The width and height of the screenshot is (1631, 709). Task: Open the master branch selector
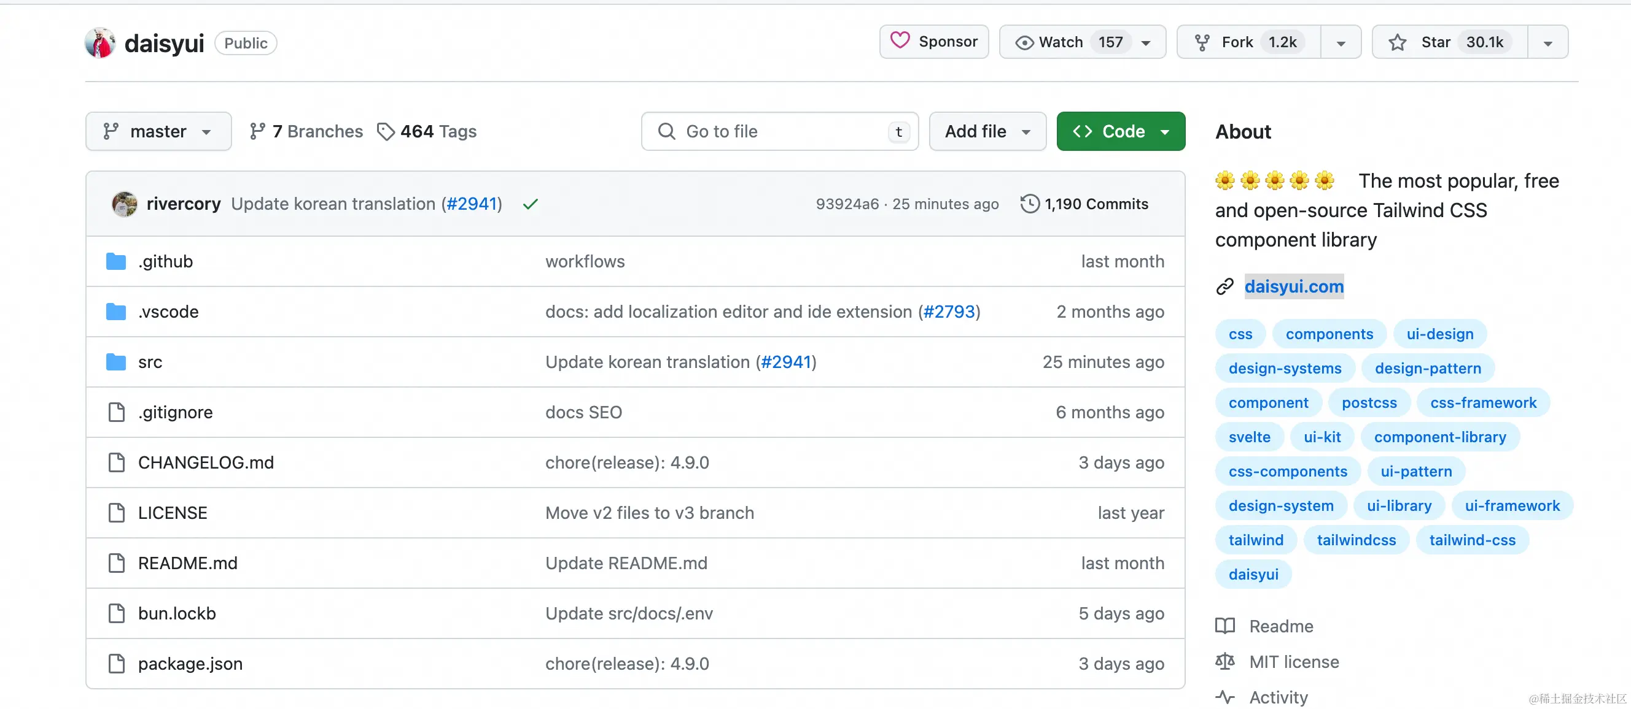pos(158,131)
